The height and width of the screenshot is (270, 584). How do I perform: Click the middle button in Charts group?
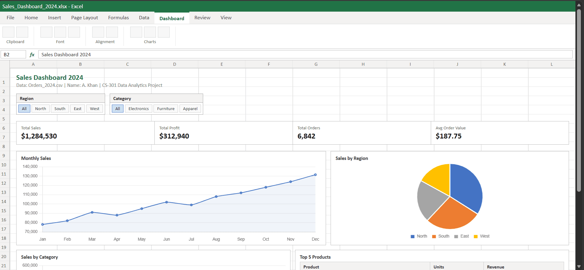point(150,32)
